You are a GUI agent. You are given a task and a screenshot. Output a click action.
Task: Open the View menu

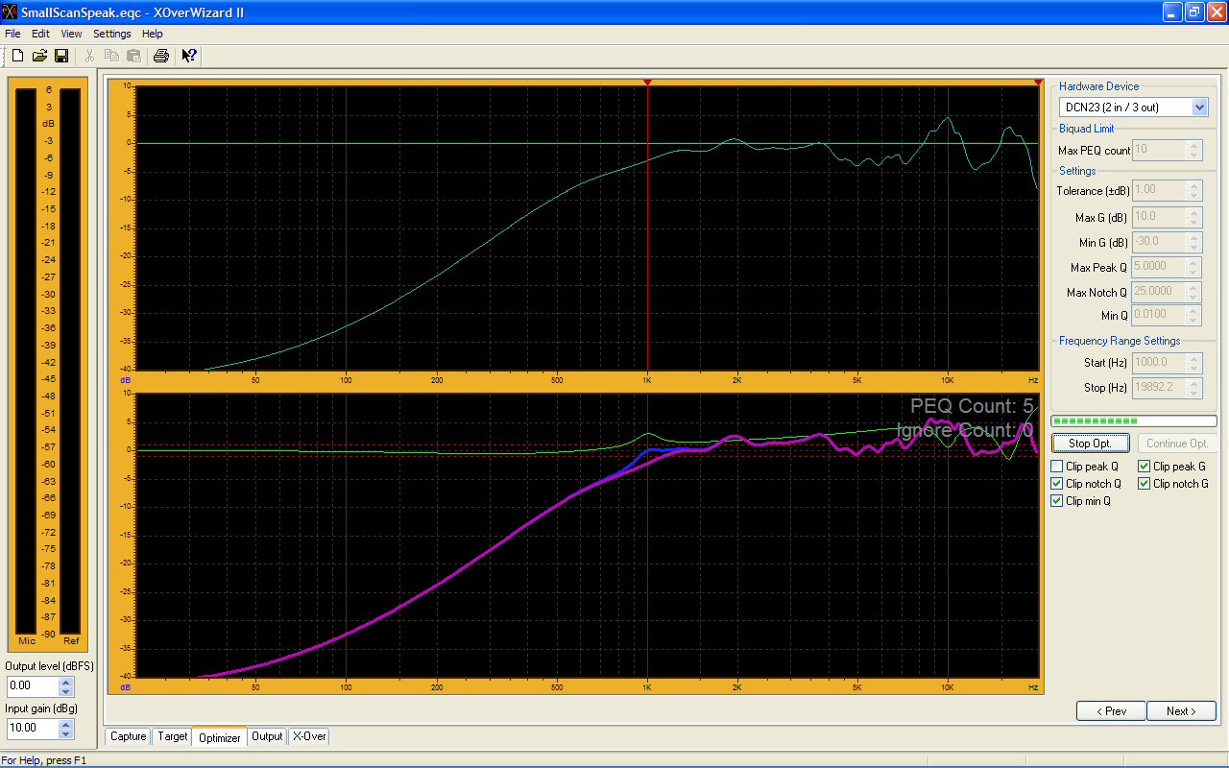click(x=71, y=34)
